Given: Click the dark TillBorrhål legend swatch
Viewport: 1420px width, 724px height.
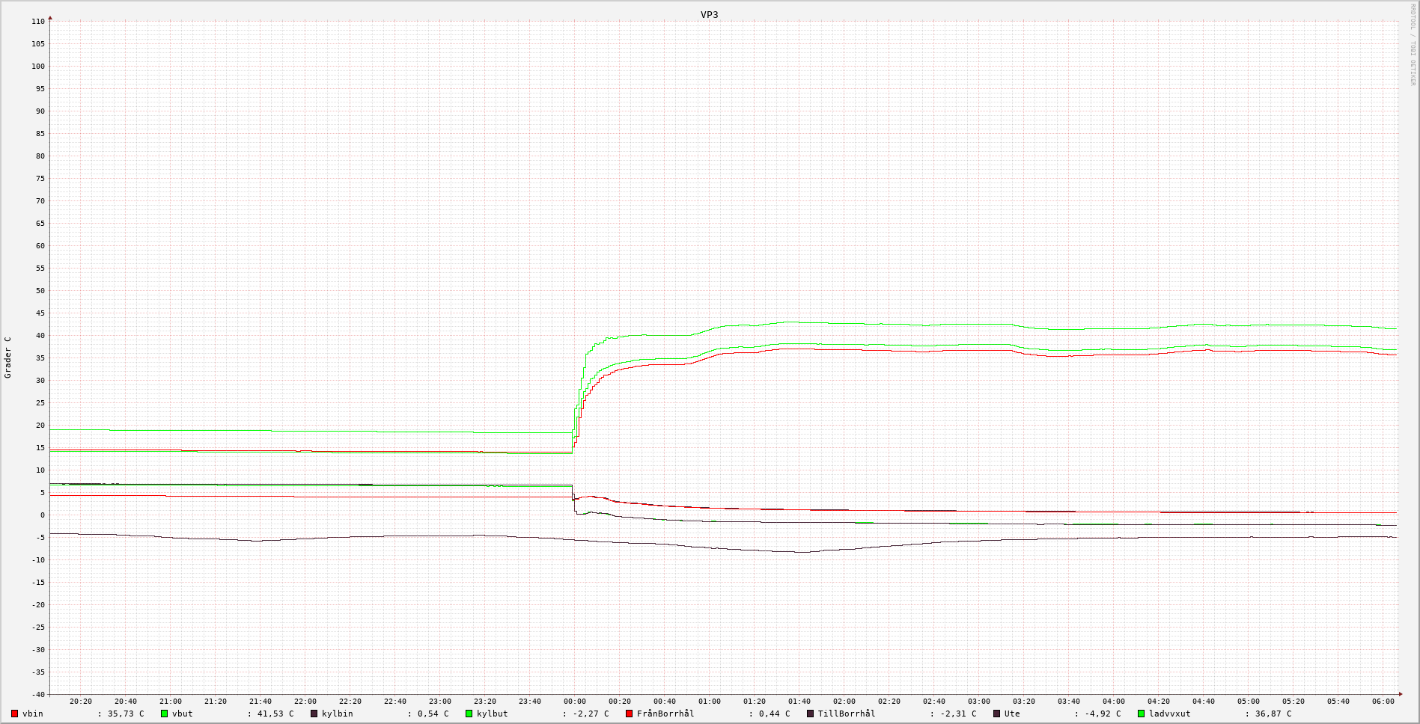Looking at the screenshot, I should click(810, 714).
